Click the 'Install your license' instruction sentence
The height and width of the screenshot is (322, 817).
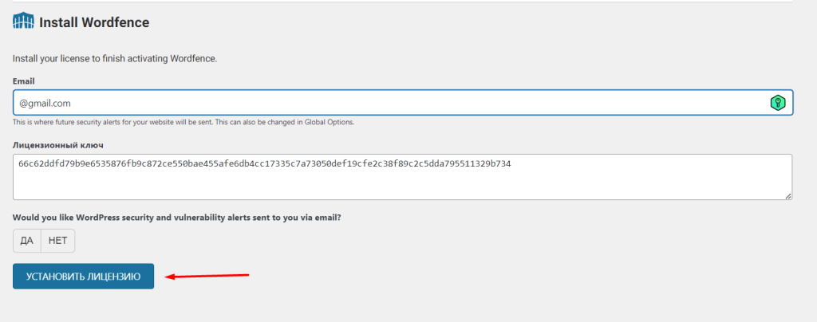[115, 58]
